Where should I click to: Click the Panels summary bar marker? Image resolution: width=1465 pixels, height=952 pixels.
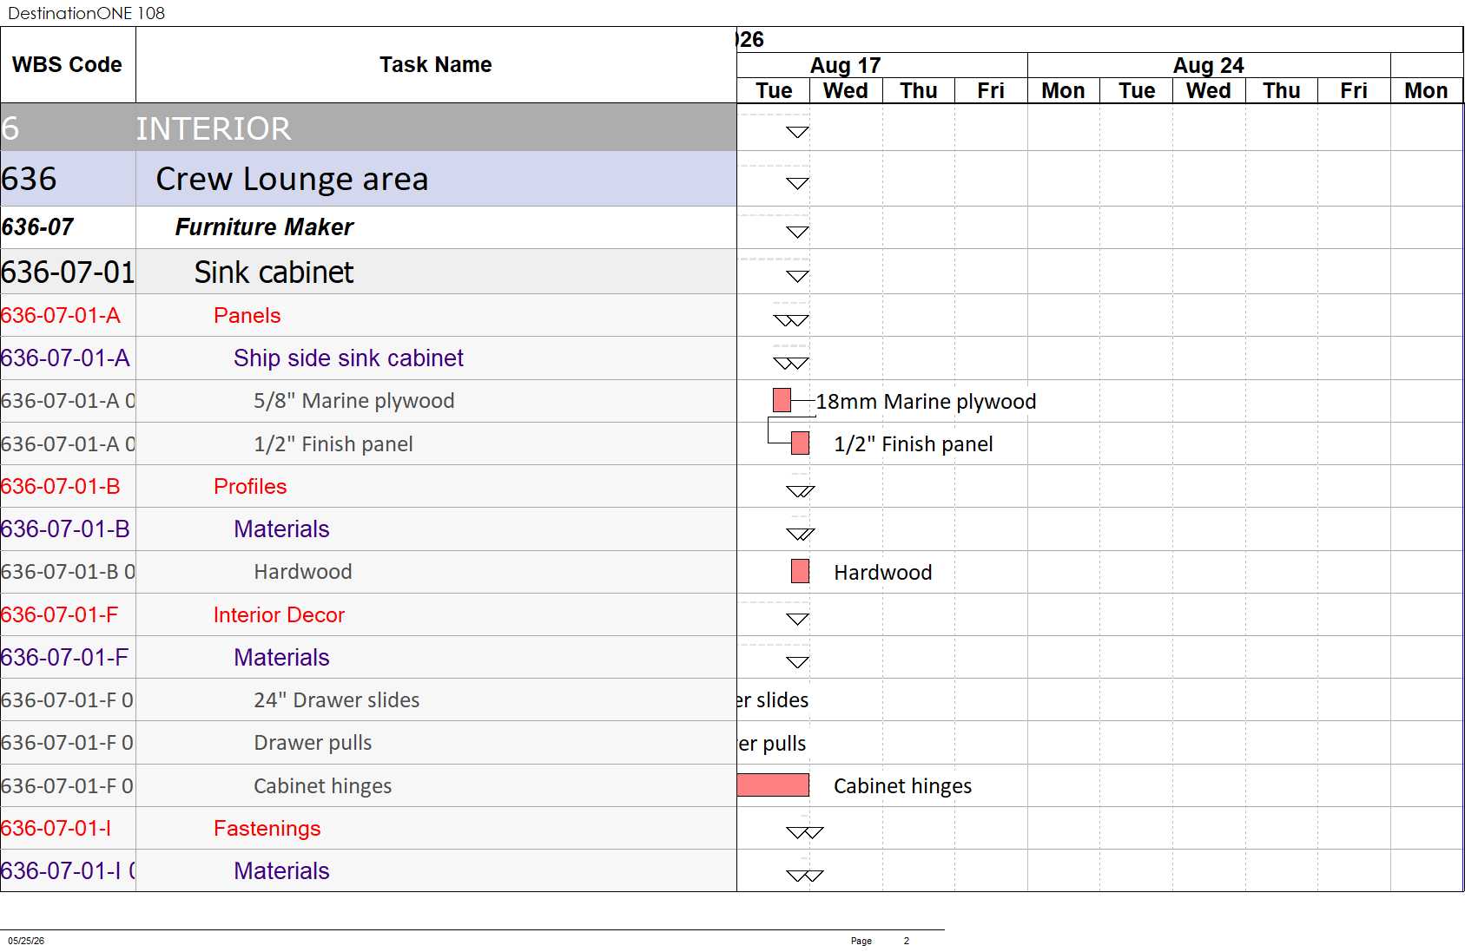791,320
